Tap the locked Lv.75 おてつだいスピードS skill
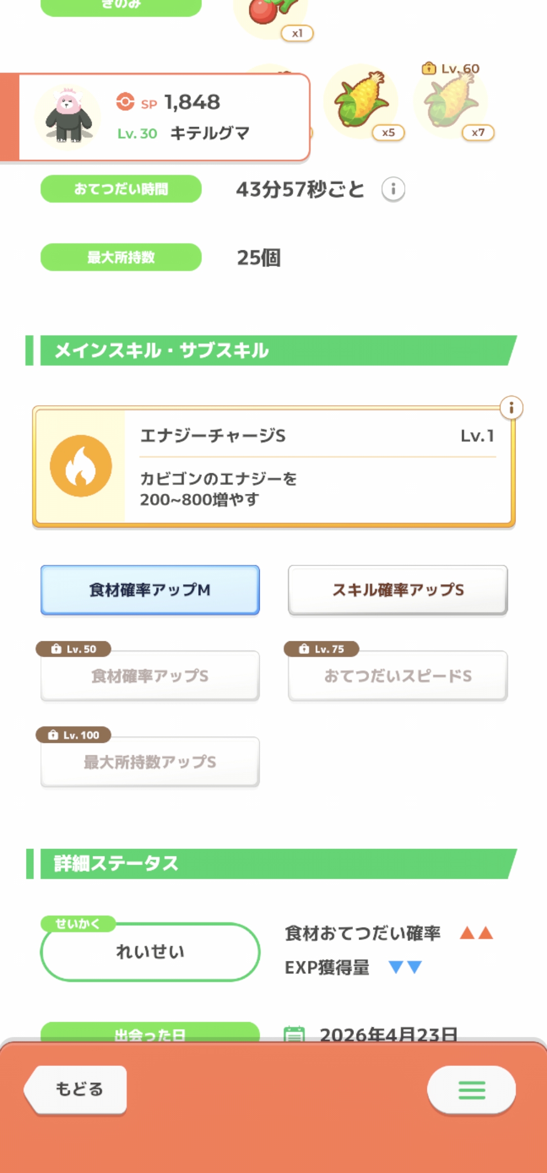Screen dimensions: 547x1173 pos(398,676)
